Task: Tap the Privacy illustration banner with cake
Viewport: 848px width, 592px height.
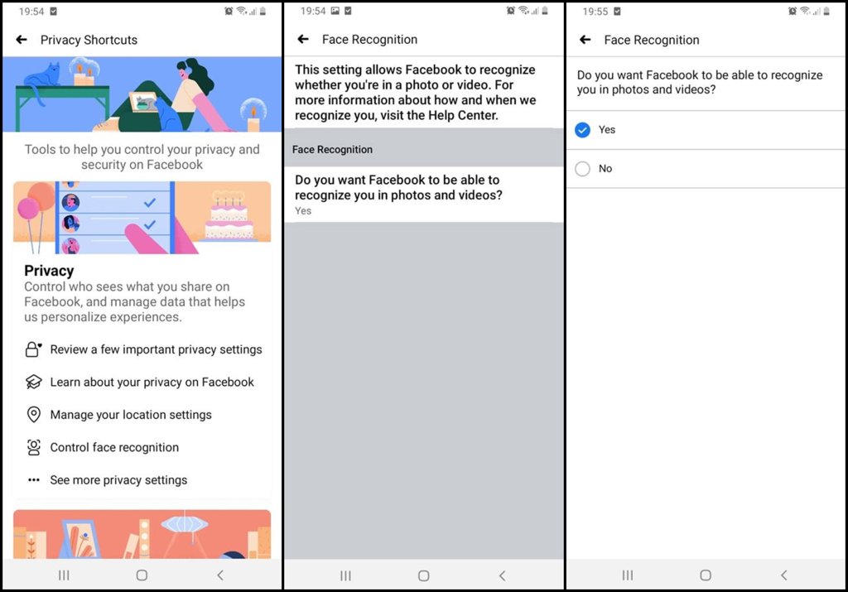Action: pyautogui.click(x=142, y=218)
